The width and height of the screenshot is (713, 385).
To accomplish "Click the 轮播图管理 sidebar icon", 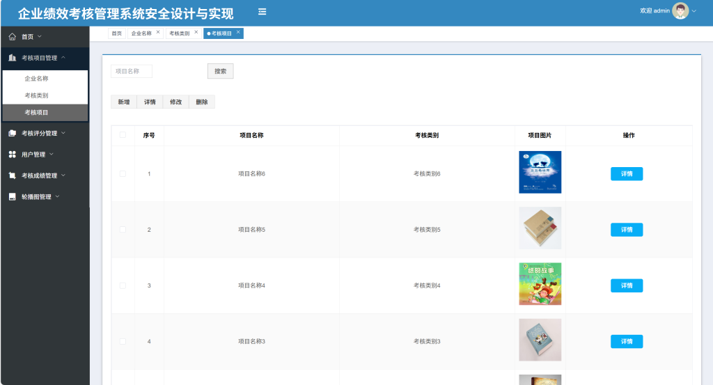I will point(13,197).
